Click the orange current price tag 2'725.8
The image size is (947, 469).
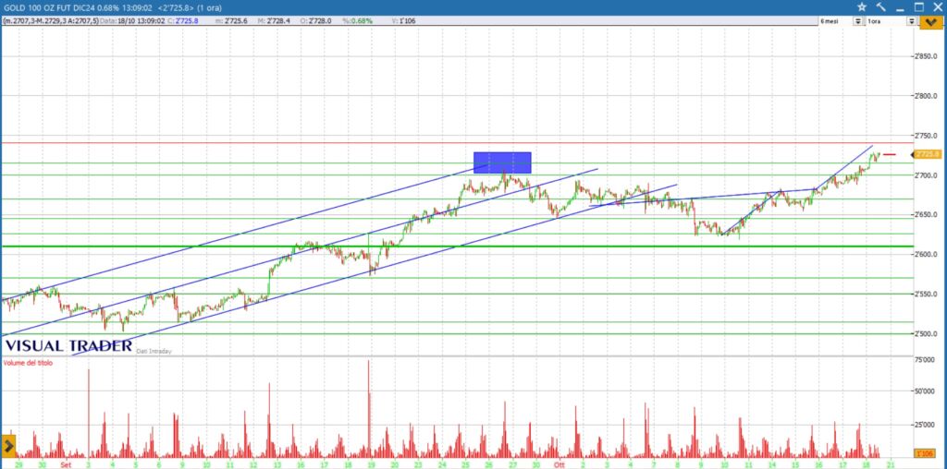tap(929, 154)
